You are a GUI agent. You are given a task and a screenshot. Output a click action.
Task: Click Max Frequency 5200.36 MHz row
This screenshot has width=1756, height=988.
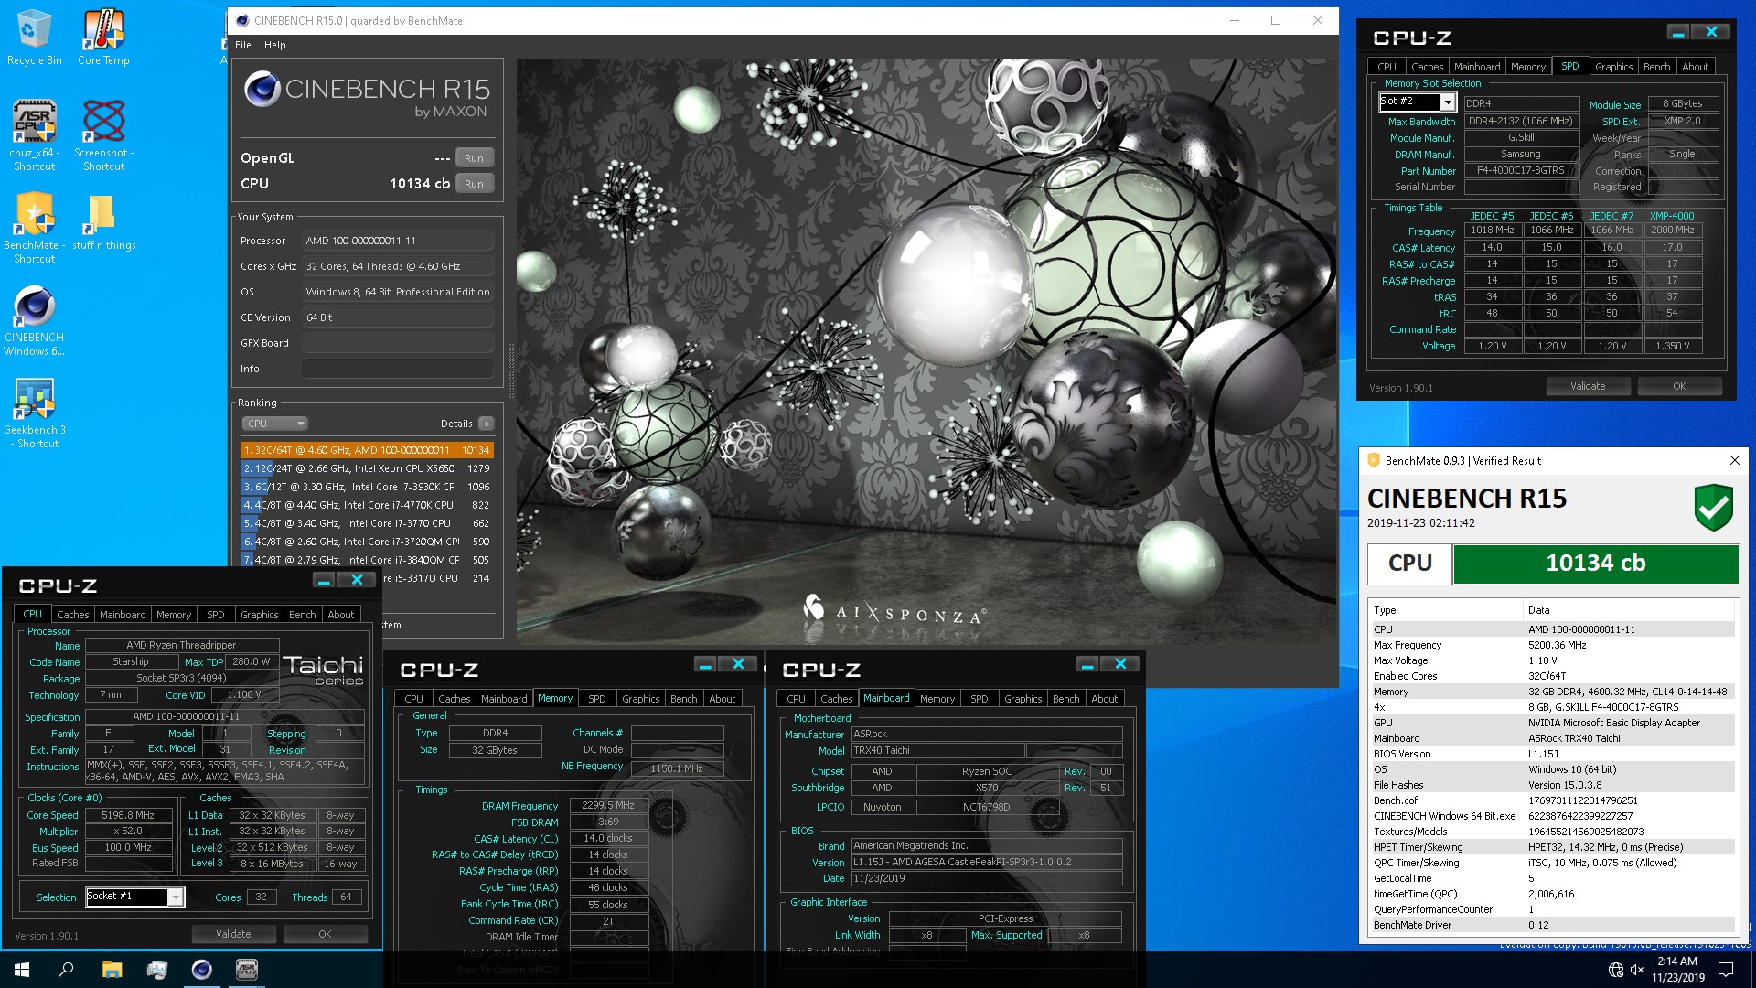click(1552, 645)
